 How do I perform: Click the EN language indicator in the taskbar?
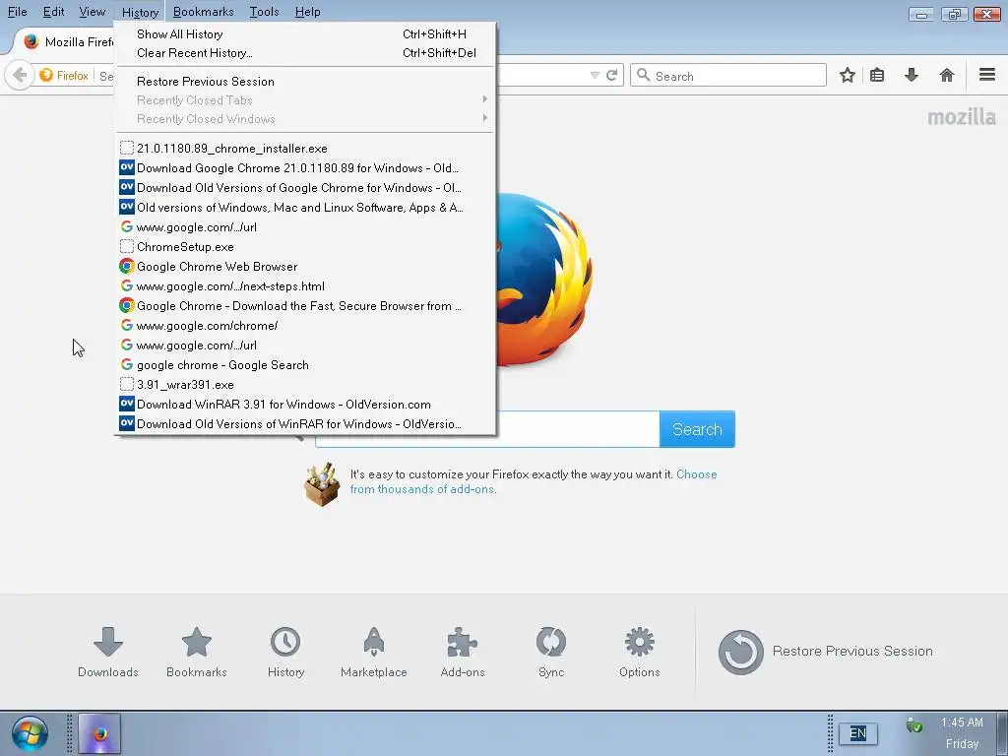point(857,733)
